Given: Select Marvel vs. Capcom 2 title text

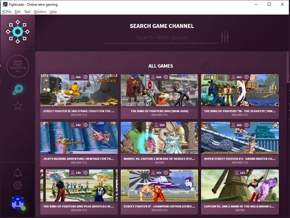Looking at the screenshot, I should [159, 159].
